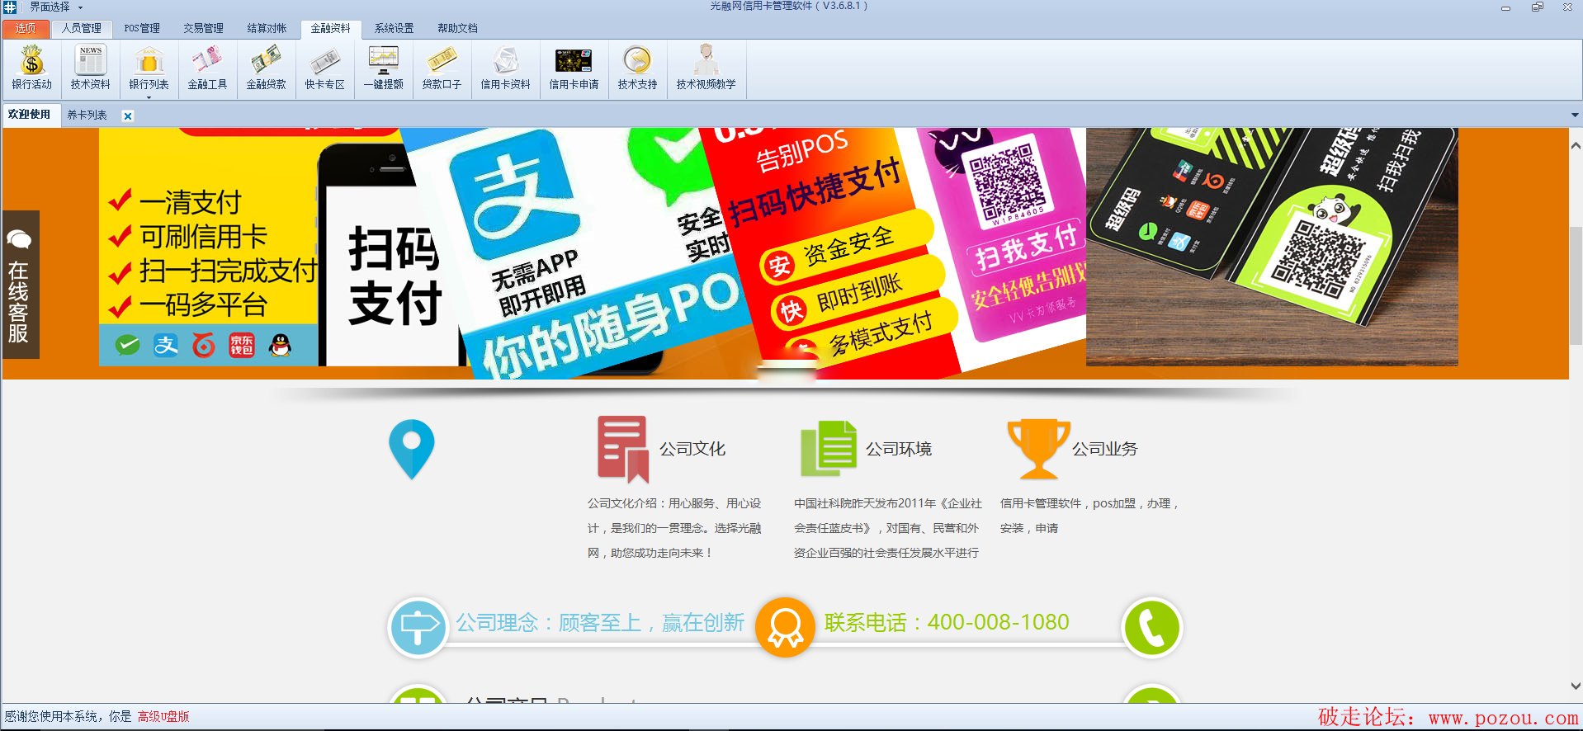The image size is (1583, 731).
Task: Open the 快卡专区 toolbar icon
Action: click(324, 68)
